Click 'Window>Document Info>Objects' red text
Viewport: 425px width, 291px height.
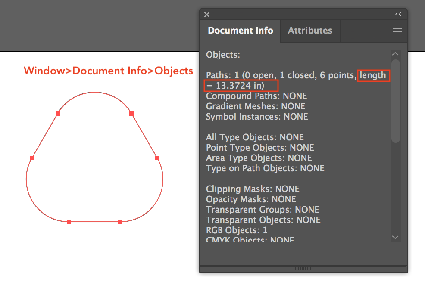pos(109,71)
